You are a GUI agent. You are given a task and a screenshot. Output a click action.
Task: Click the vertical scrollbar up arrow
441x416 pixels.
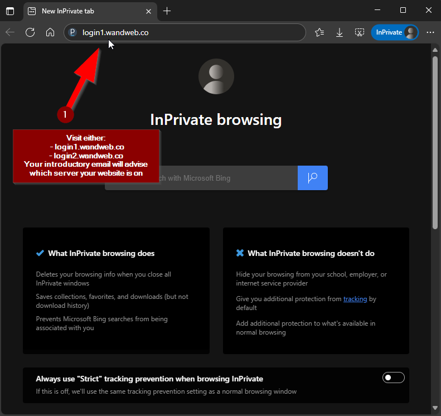(435, 50)
